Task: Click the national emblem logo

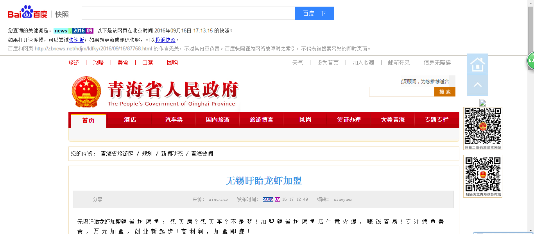Action: (86, 92)
